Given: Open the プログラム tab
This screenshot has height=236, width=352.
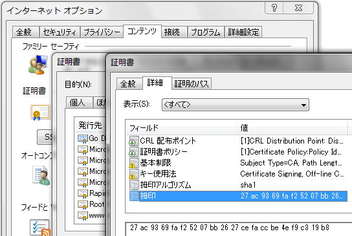Looking at the screenshot, I should (206, 32).
